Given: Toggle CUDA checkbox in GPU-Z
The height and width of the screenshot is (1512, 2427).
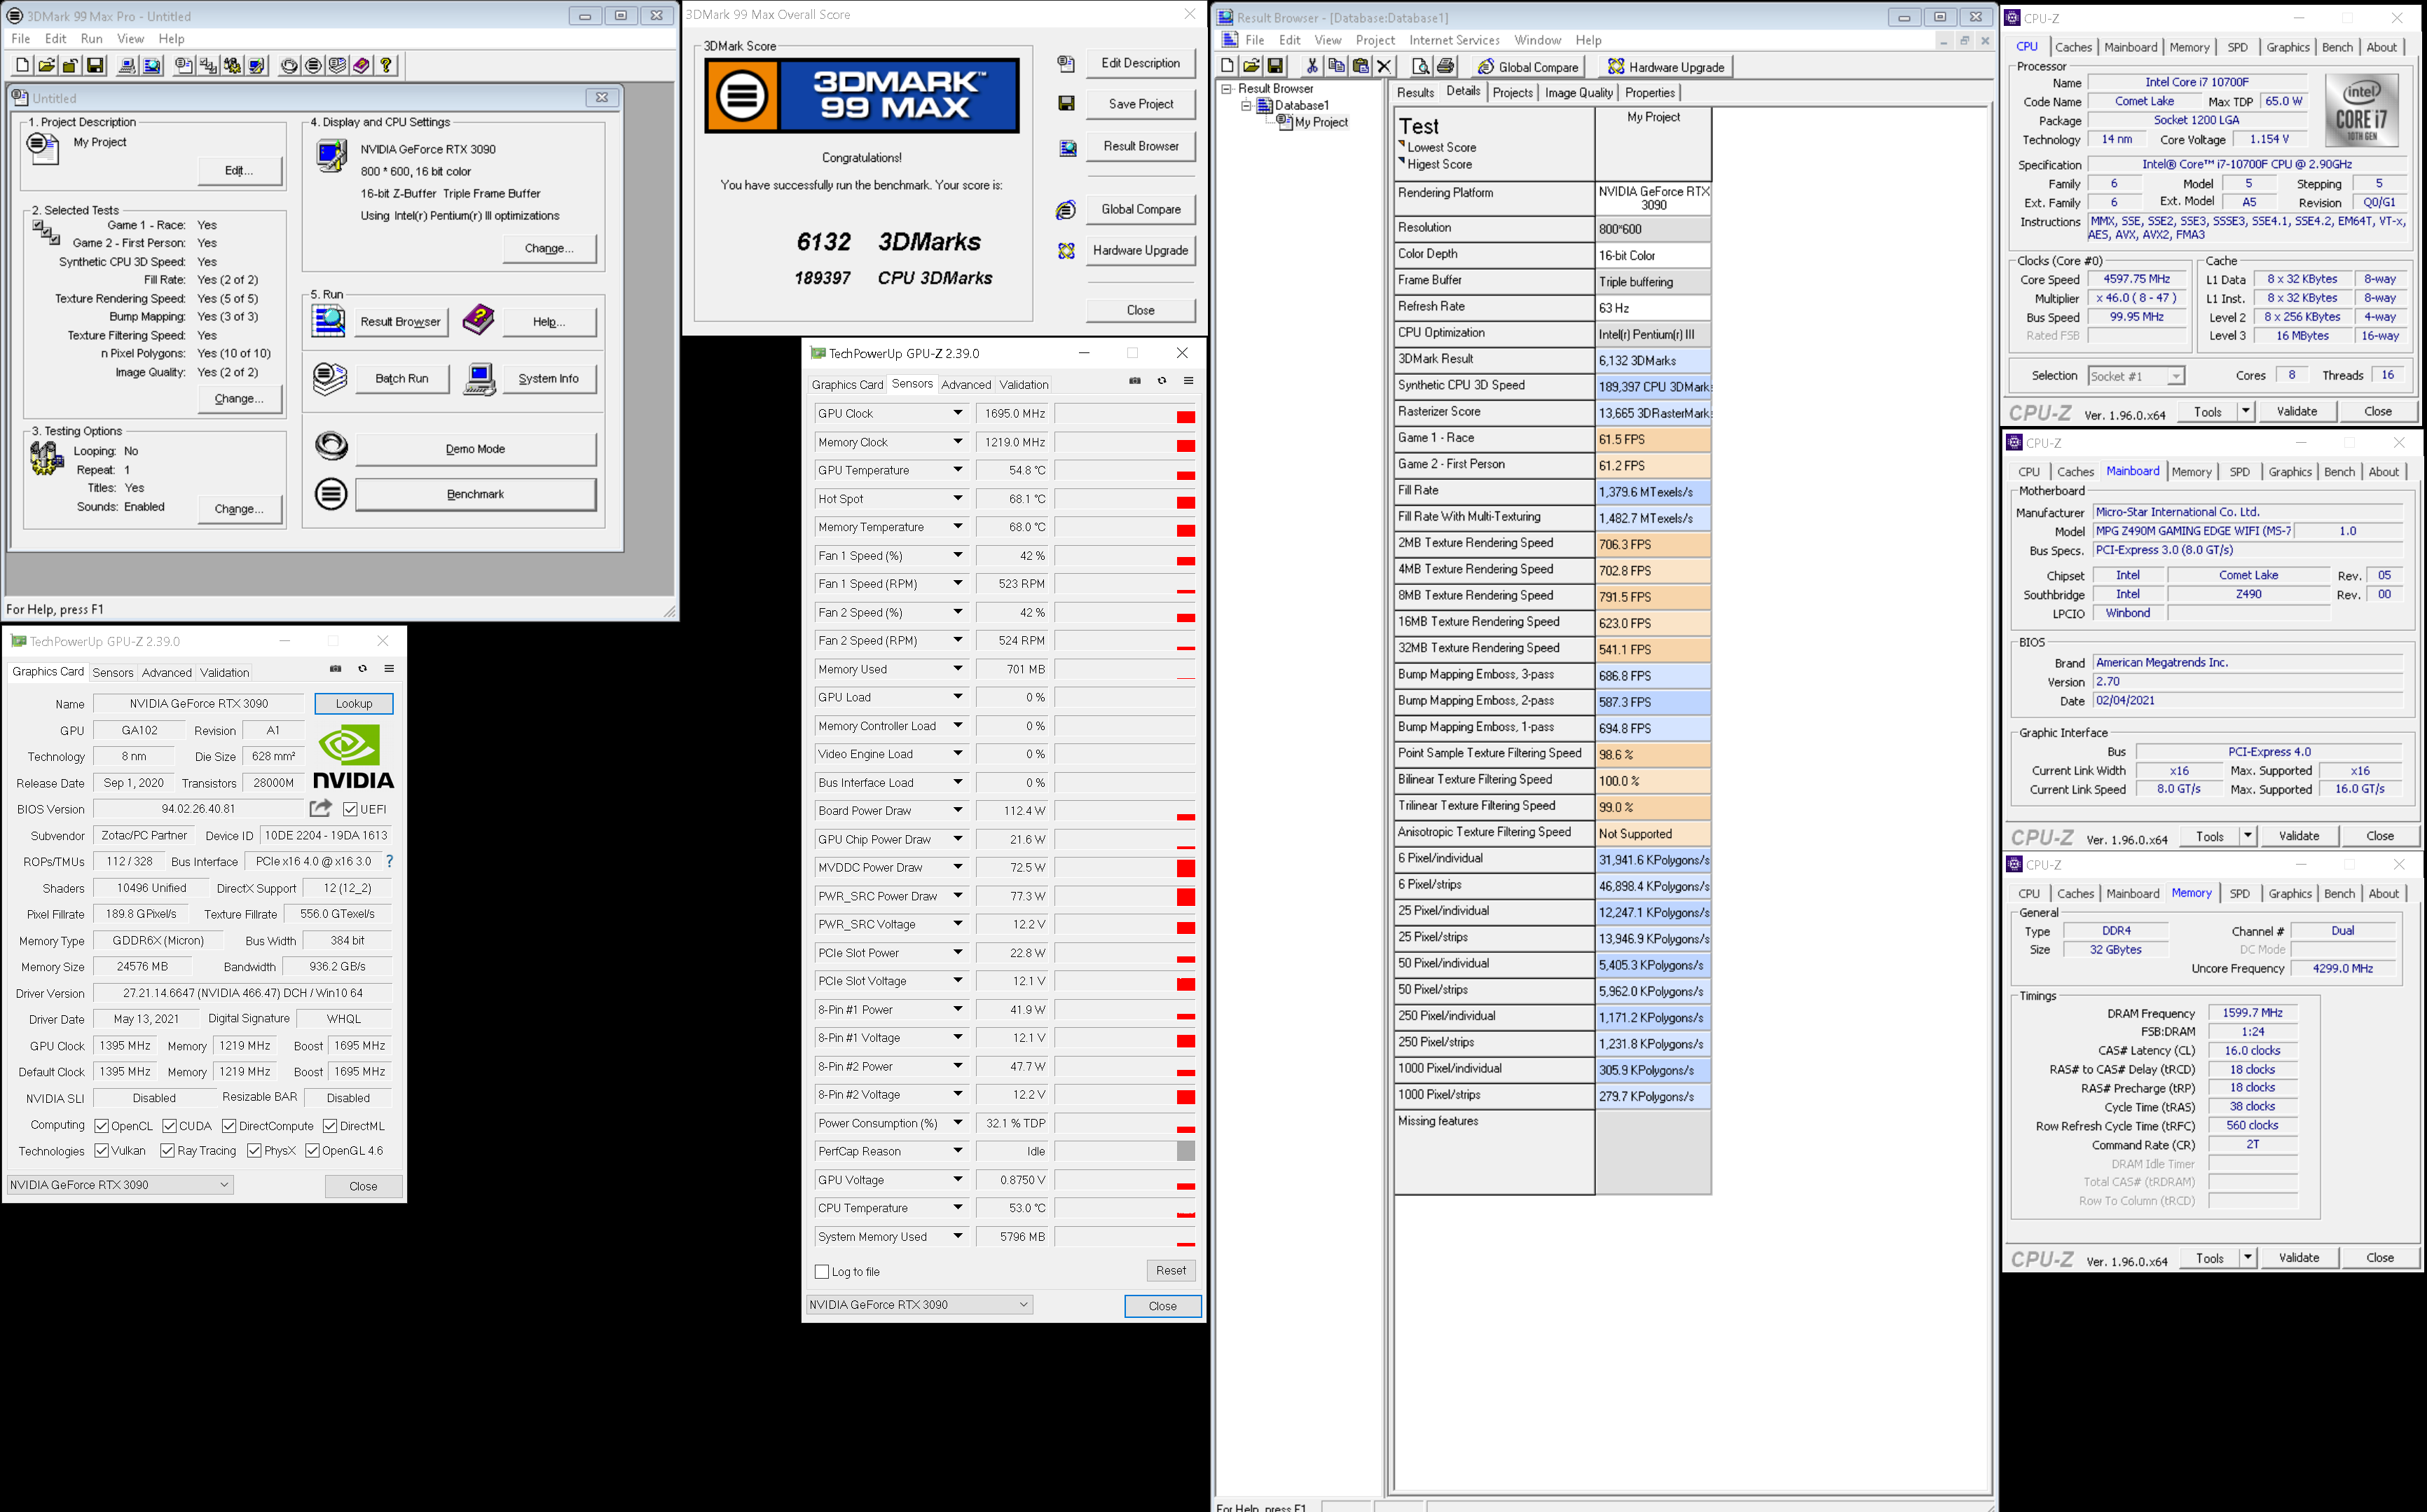Looking at the screenshot, I should pos(169,1126).
